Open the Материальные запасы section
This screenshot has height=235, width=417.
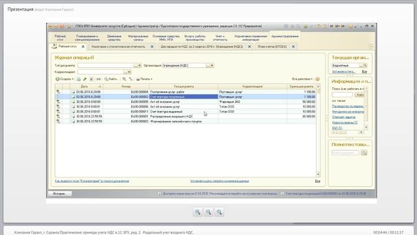(x=138, y=38)
